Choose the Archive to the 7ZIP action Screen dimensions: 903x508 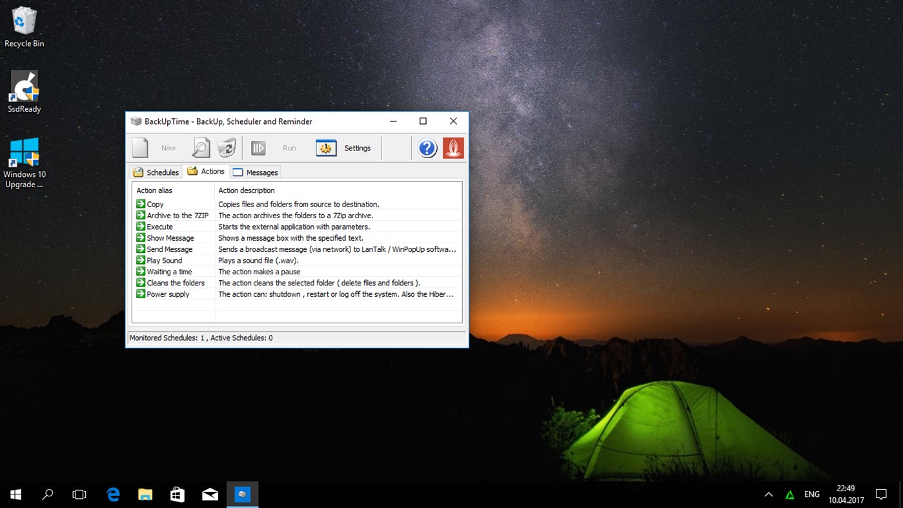pos(178,215)
